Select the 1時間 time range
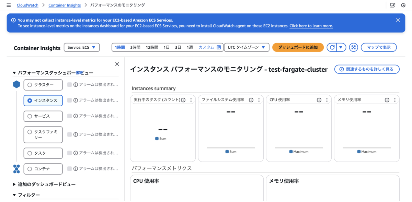The image size is (412, 202). pyautogui.click(x=120, y=47)
